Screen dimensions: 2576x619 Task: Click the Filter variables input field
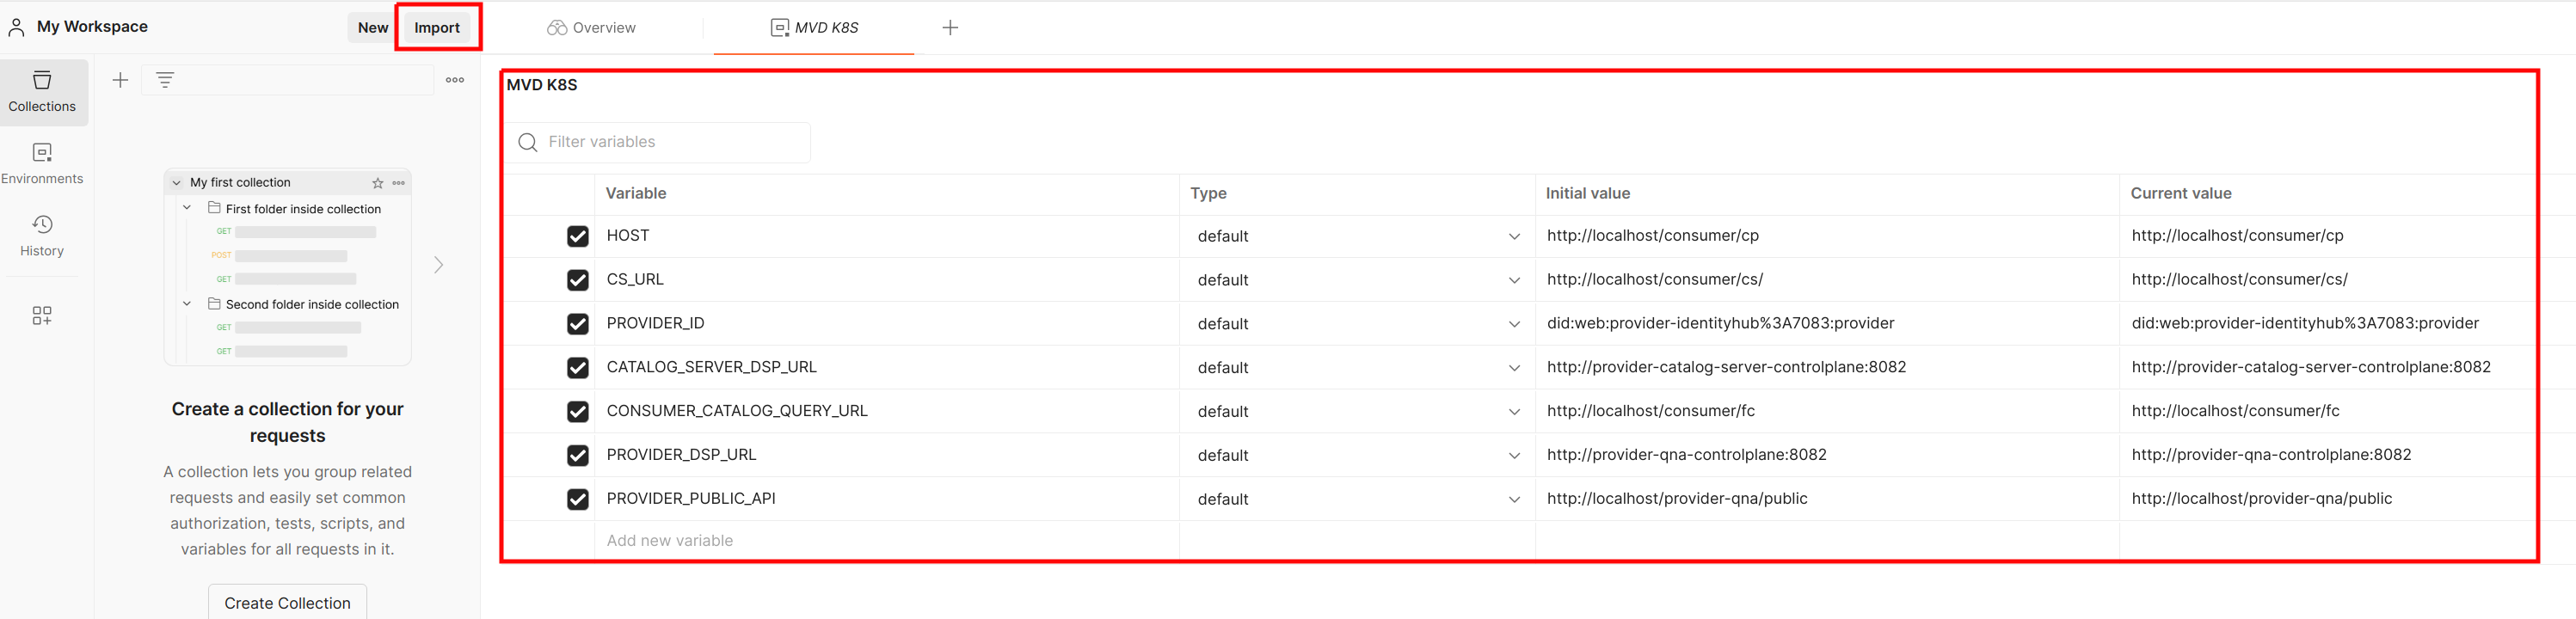tap(658, 143)
